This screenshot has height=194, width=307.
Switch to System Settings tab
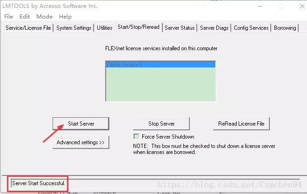(x=74, y=28)
